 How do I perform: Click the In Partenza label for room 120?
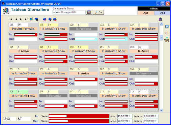[83, 29]
